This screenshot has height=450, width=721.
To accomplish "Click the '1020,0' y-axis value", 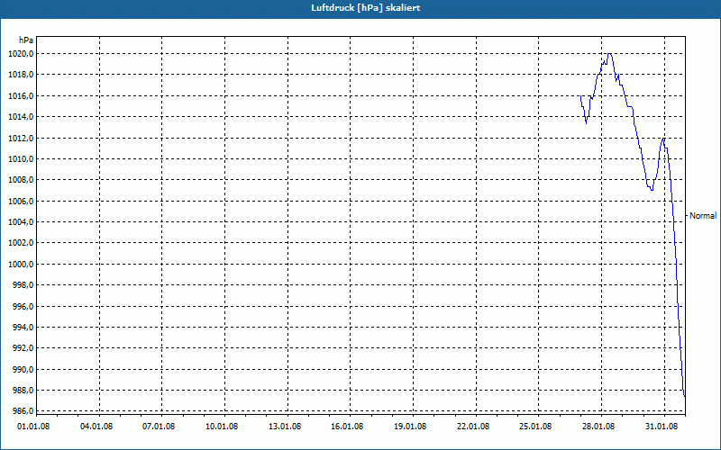I will point(21,54).
